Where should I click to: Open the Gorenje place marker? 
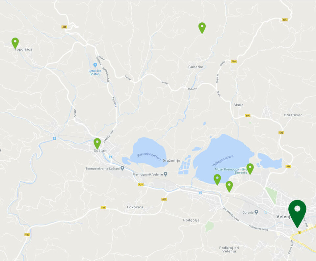click(256, 212)
